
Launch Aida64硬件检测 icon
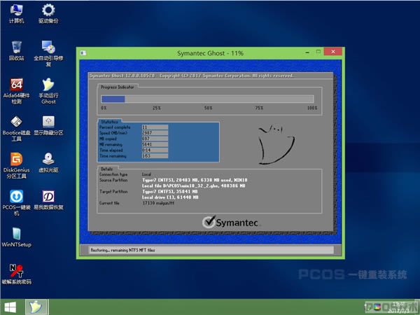point(17,85)
